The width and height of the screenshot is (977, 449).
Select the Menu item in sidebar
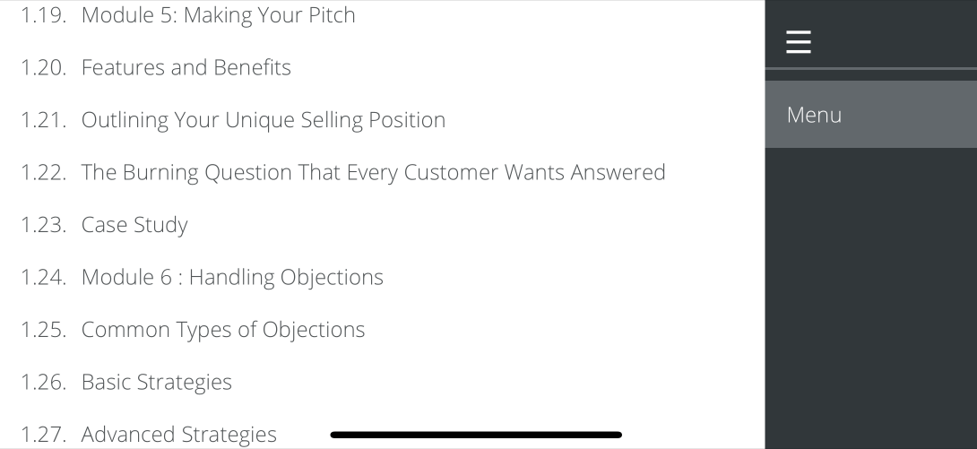coord(814,115)
